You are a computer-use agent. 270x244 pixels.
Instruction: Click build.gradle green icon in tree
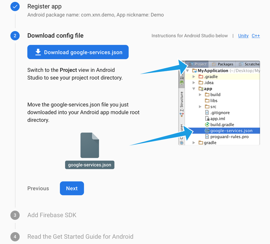(207, 124)
